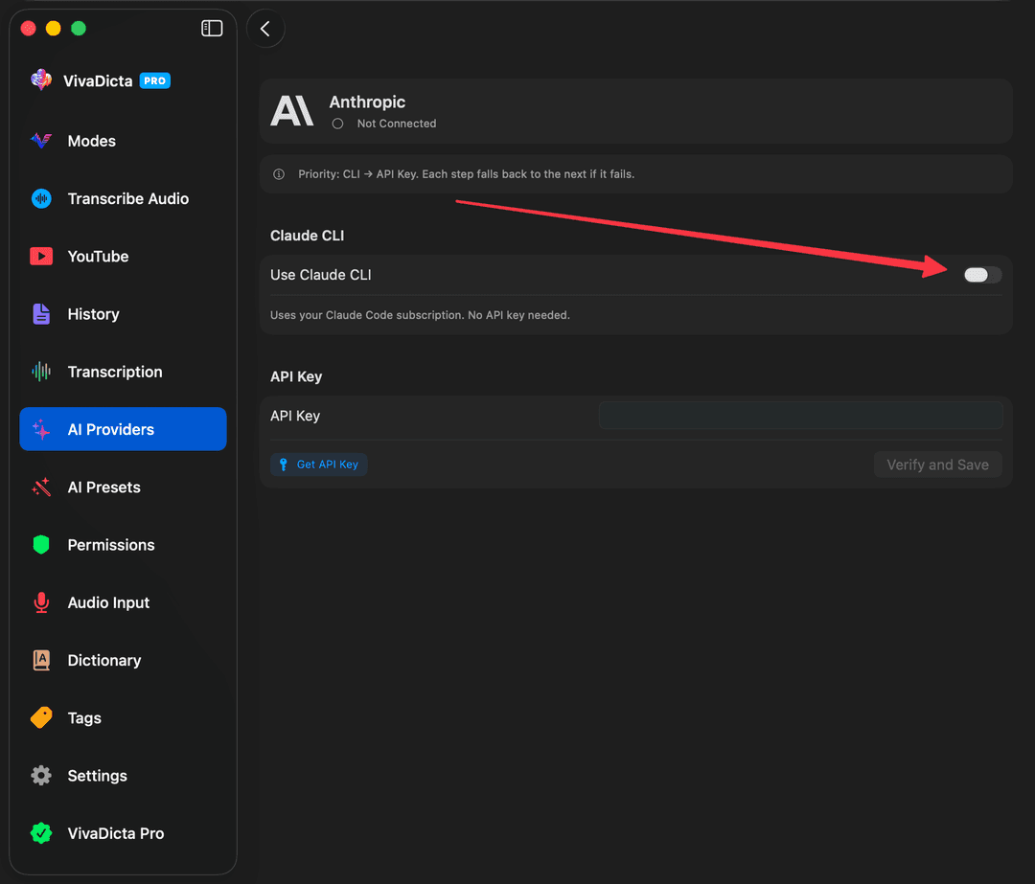Go back with the chevron button
This screenshot has width=1035, height=884.
point(265,29)
